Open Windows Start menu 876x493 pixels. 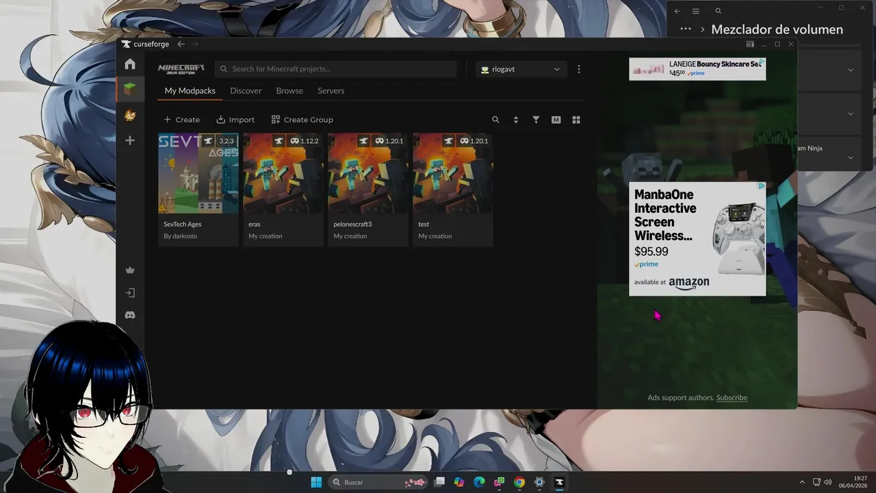(x=316, y=482)
